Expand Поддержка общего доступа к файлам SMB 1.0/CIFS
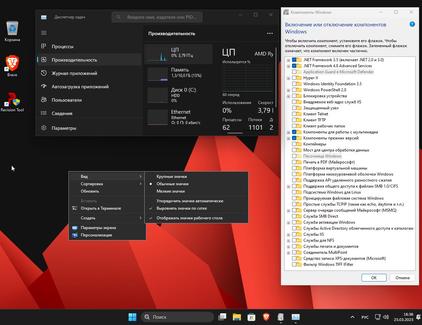The height and width of the screenshot is (325, 422). [x=288, y=187]
